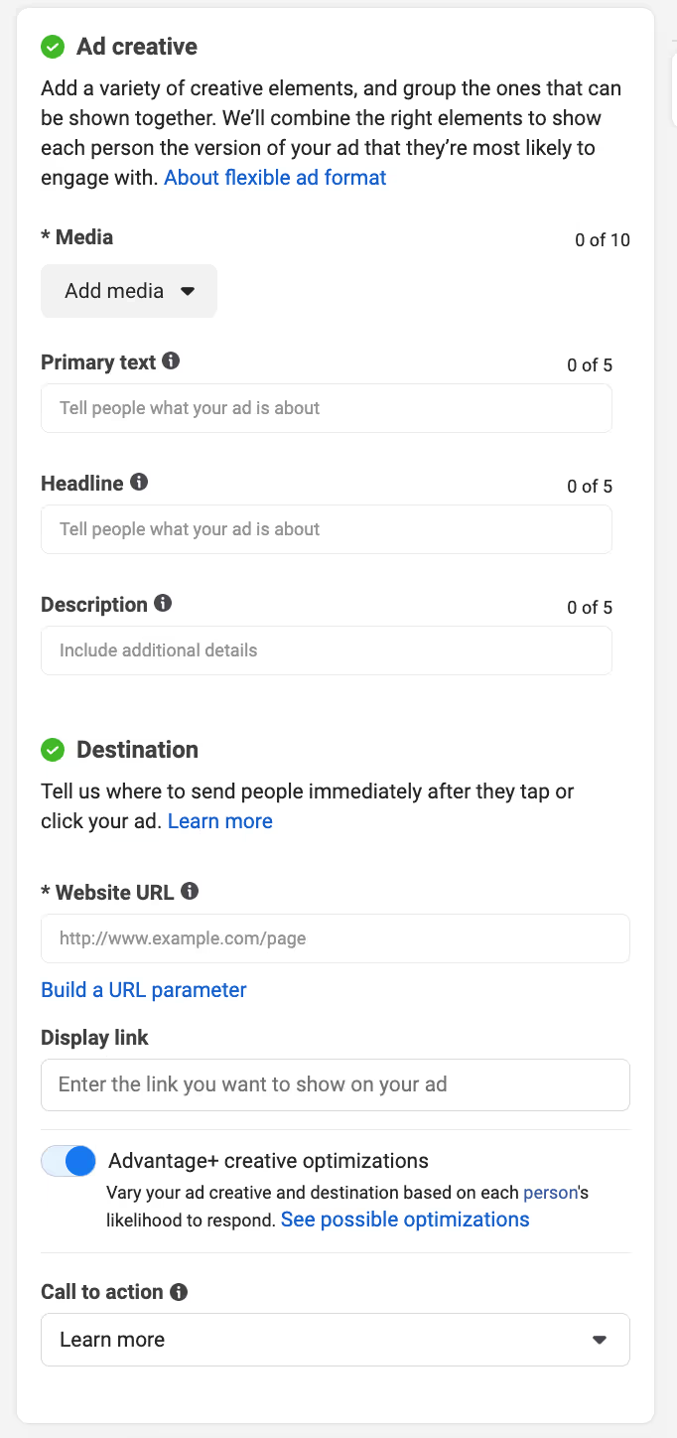Click the Website URL input field
This screenshot has width=677, height=1438.
coord(335,938)
